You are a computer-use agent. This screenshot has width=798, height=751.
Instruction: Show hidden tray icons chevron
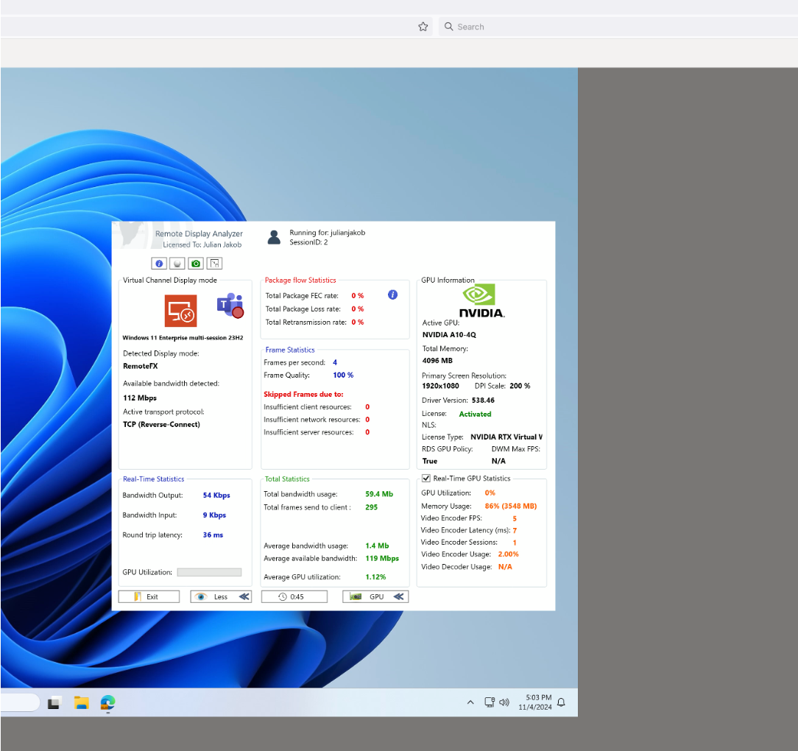coord(470,702)
